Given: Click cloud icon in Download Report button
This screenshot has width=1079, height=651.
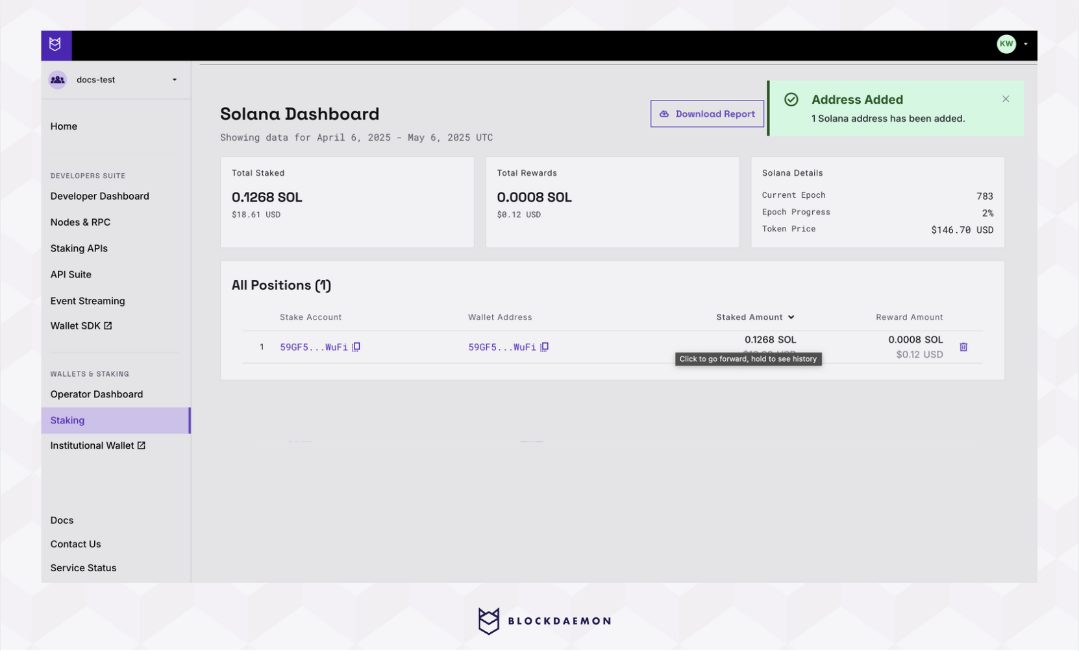Looking at the screenshot, I should pyautogui.click(x=664, y=114).
